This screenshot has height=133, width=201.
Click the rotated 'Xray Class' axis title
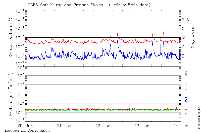(193, 38)
